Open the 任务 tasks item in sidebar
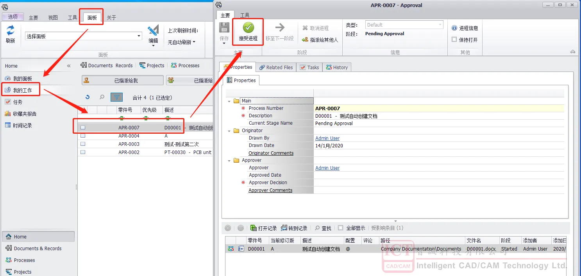 pos(14,102)
